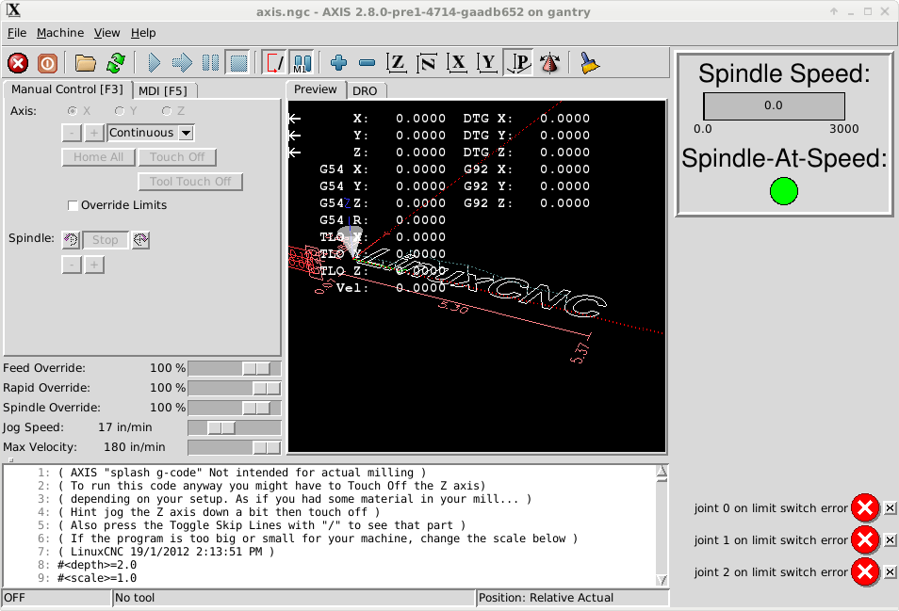Zoom in using the plus icon
This screenshot has width=899, height=611.
click(339, 63)
